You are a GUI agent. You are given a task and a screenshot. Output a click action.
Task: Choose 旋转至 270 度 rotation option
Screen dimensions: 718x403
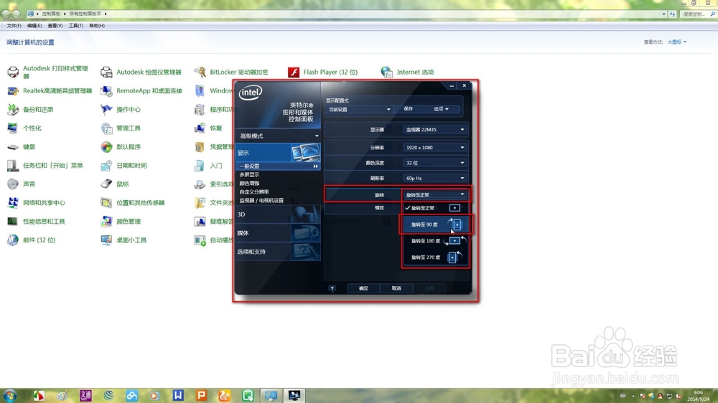435,257
